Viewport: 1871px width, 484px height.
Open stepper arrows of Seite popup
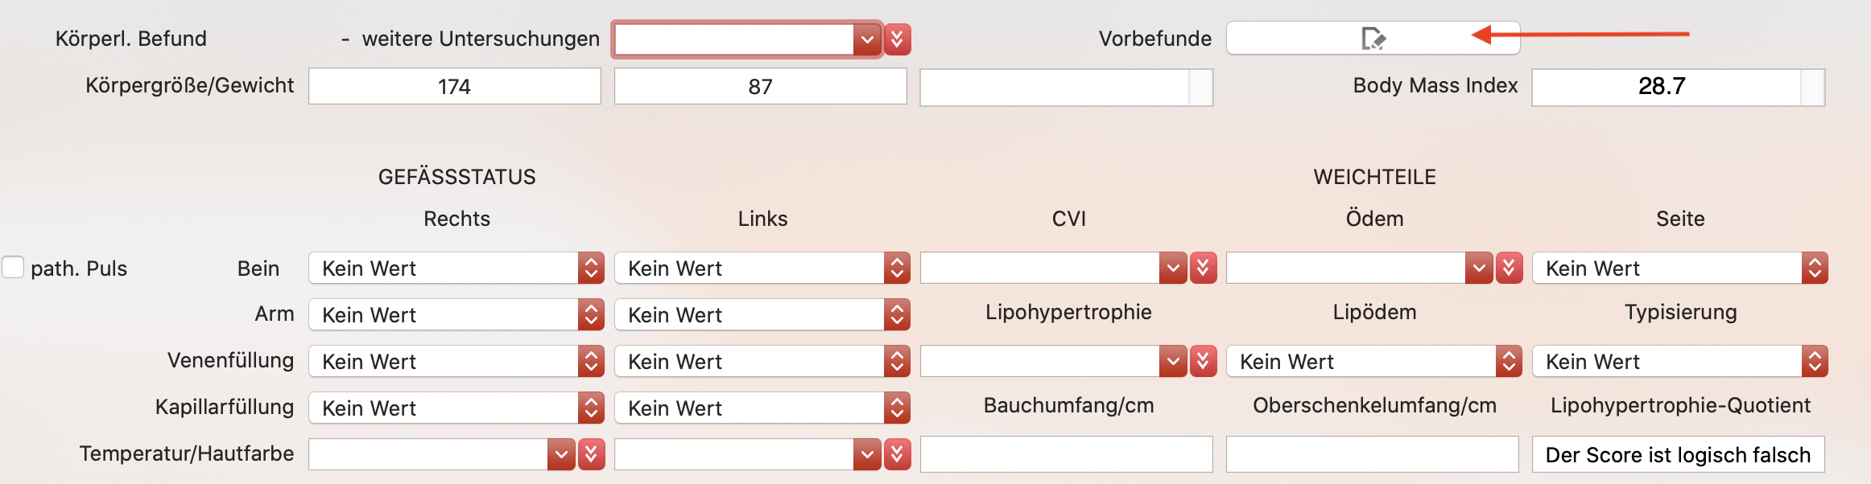1815,268
